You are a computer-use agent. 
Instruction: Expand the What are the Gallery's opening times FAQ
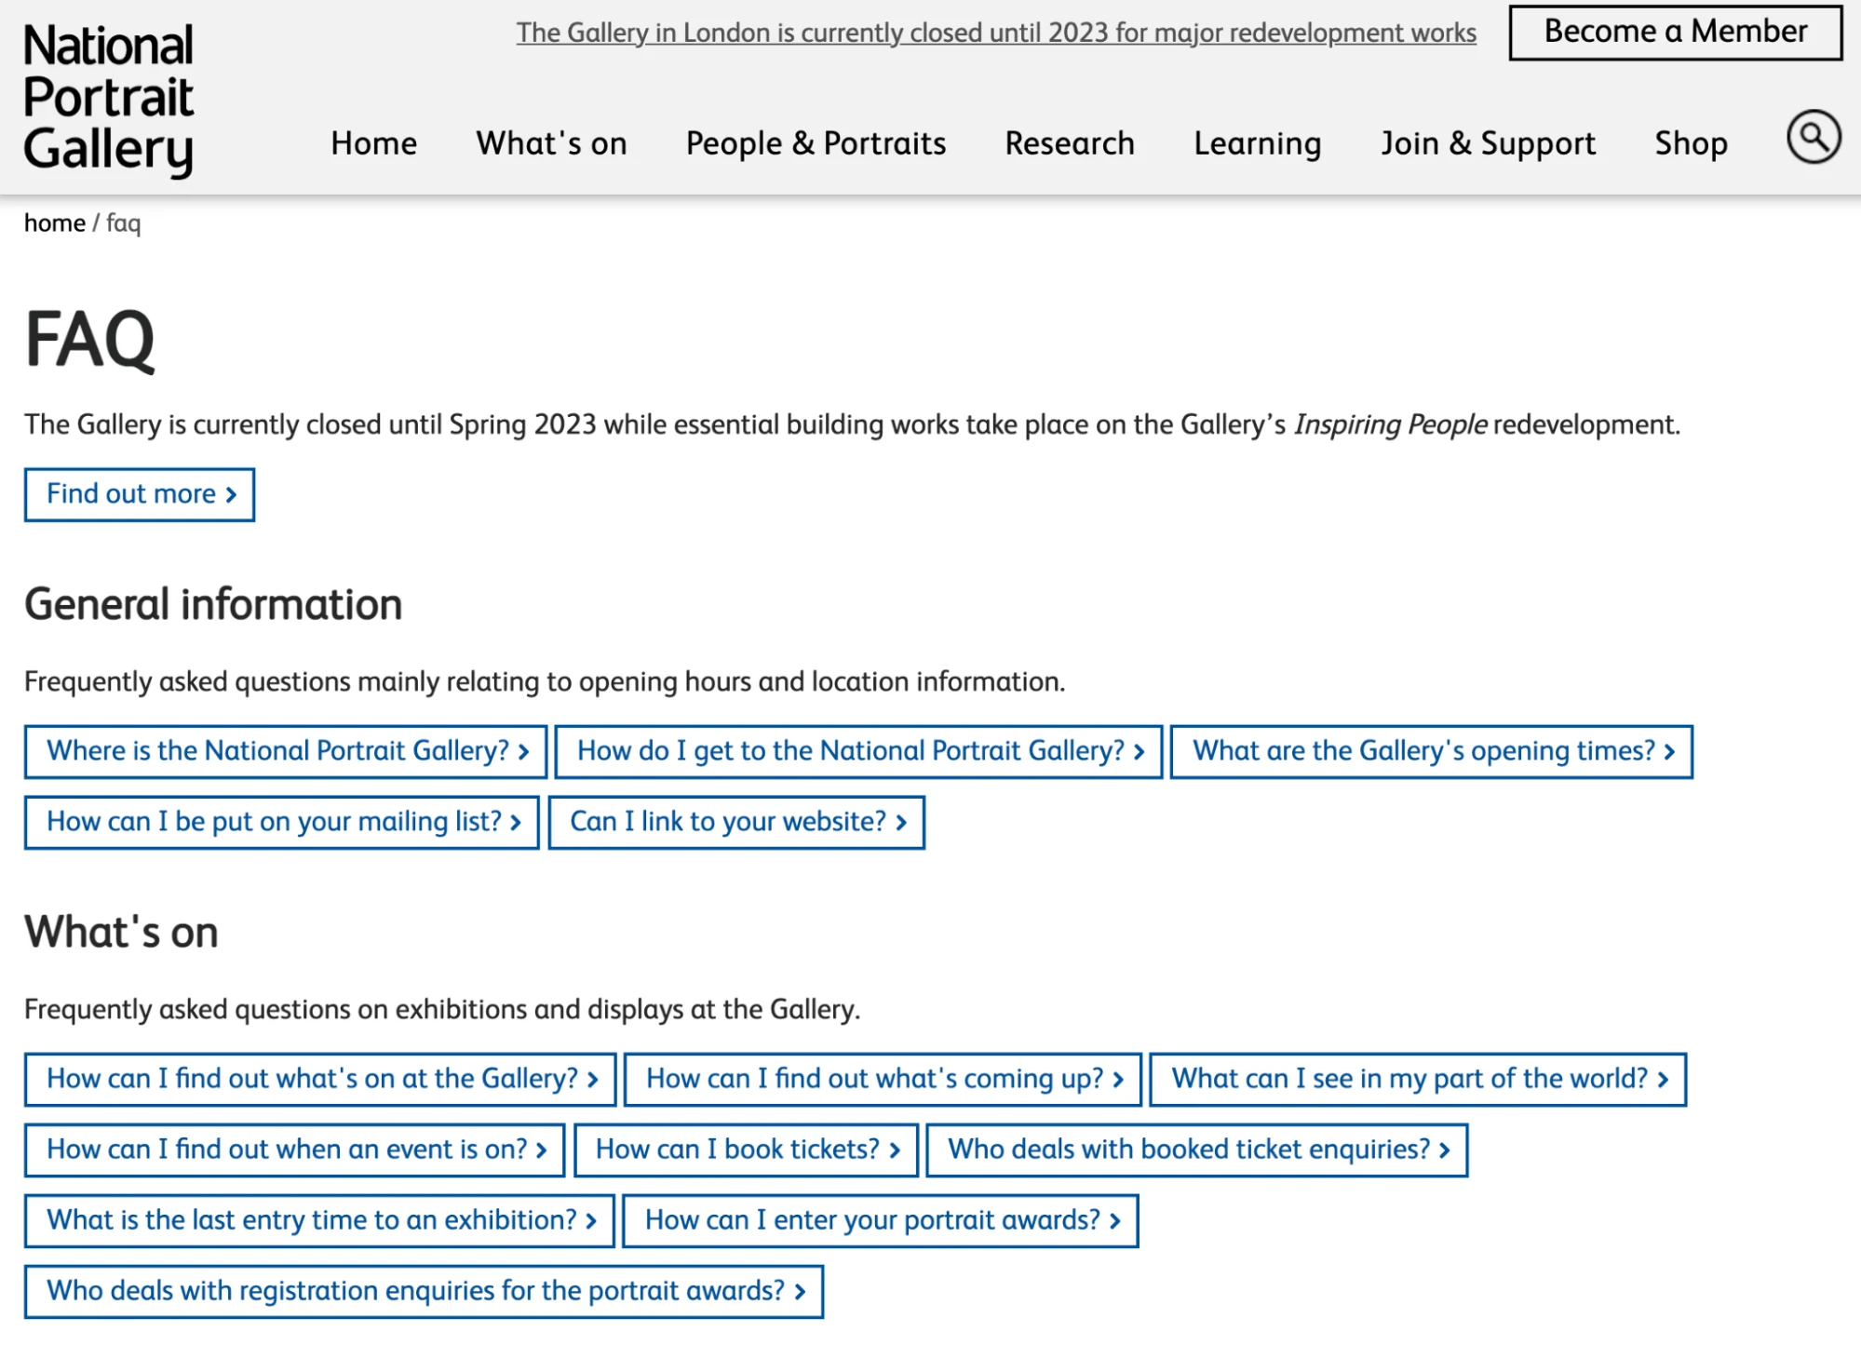coord(1430,750)
